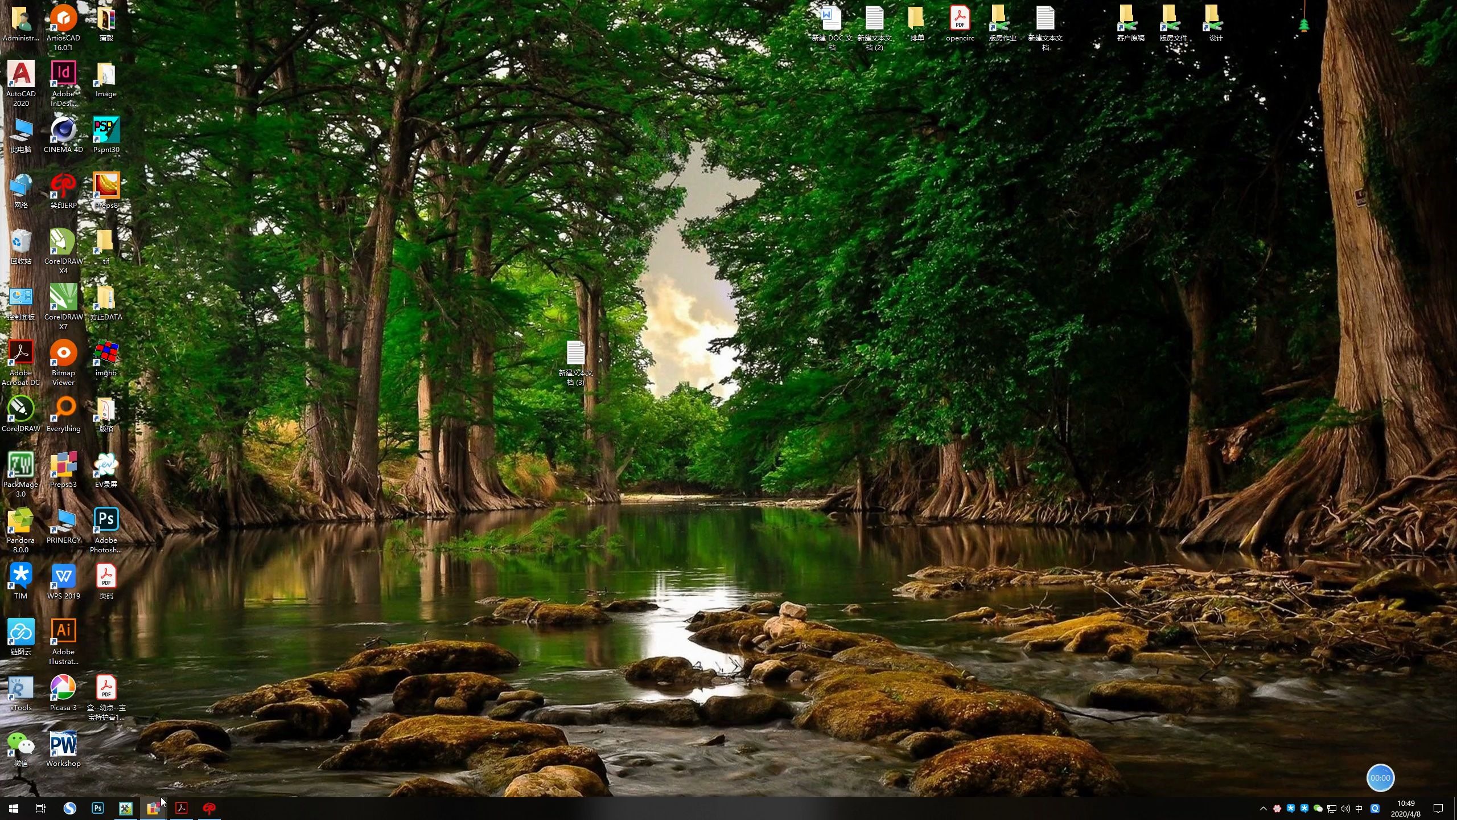Select the Adobe Photoshop desktop shortcut
1457x820 pixels.
pos(106,521)
